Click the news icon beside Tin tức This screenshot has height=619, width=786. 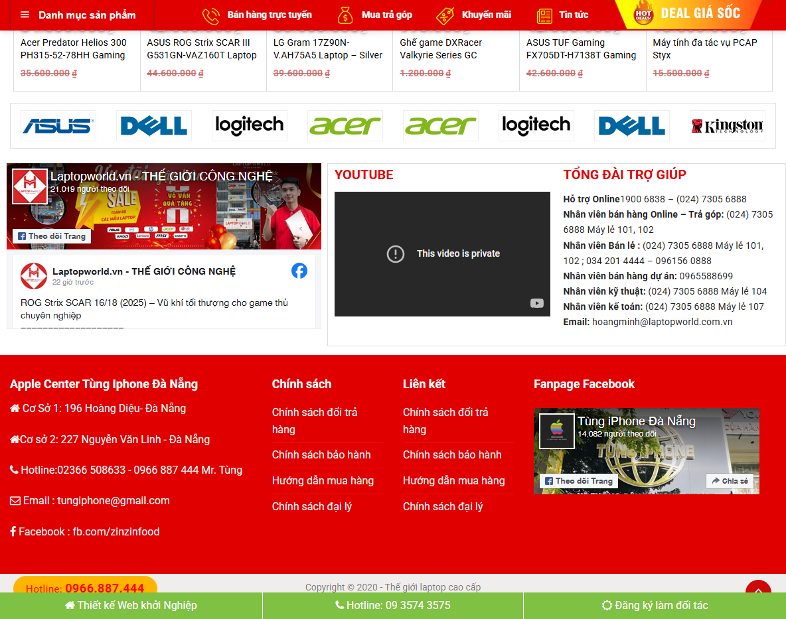click(x=546, y=15)
